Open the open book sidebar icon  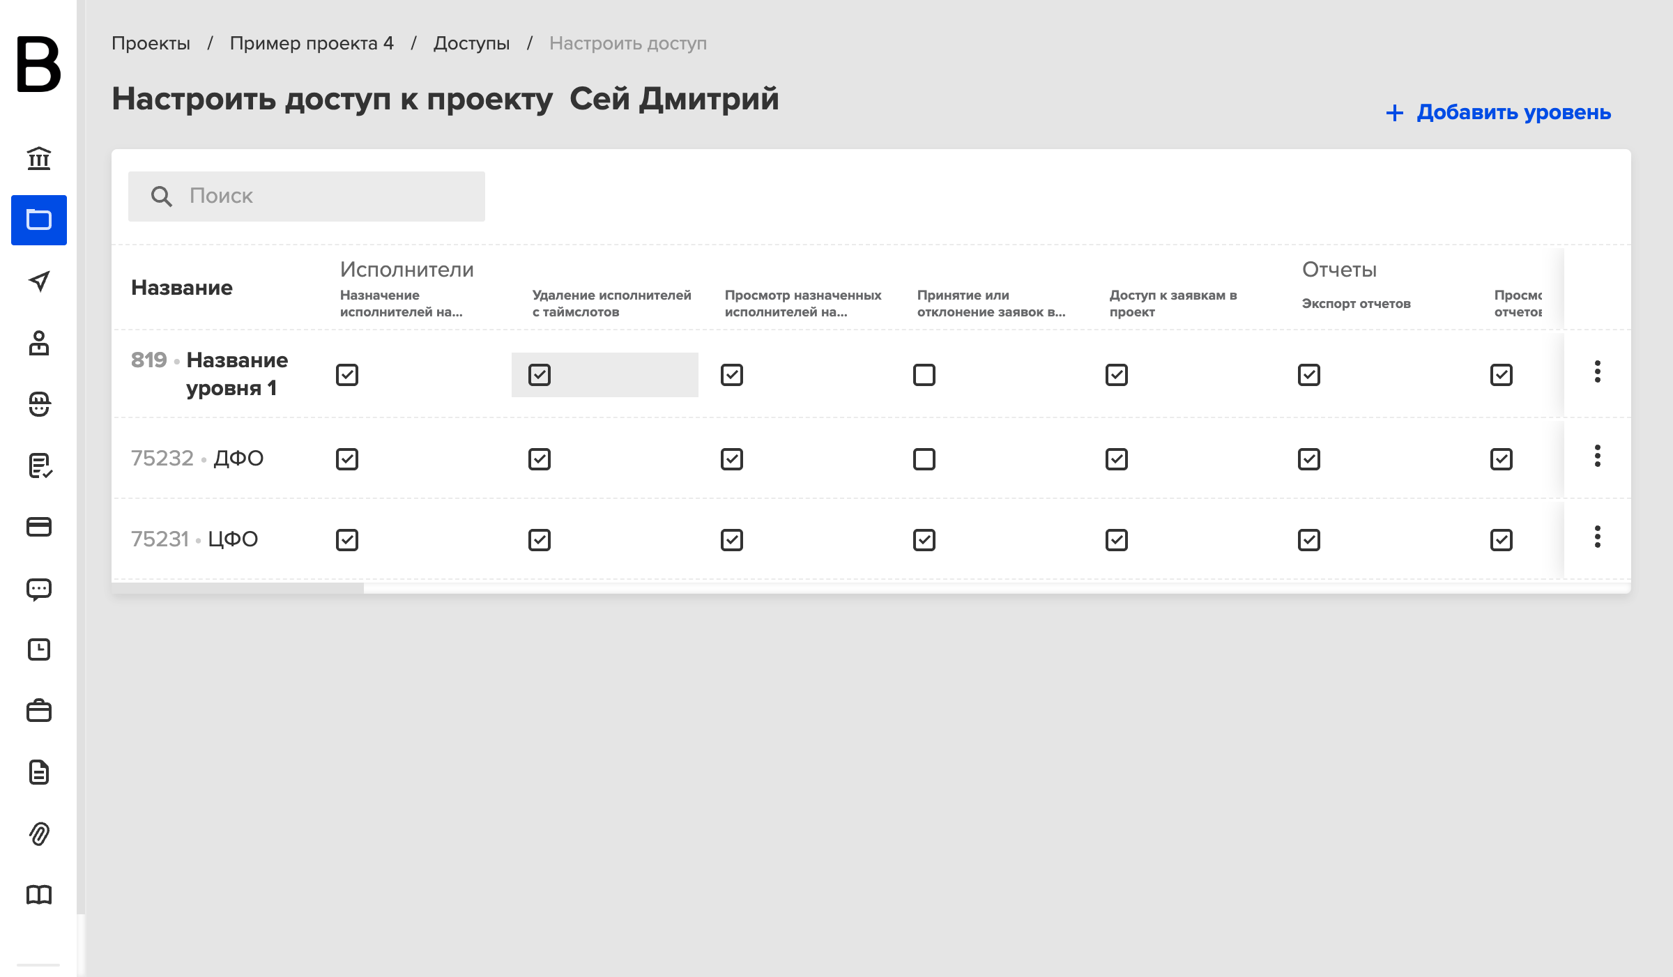[x=39, y=895]
